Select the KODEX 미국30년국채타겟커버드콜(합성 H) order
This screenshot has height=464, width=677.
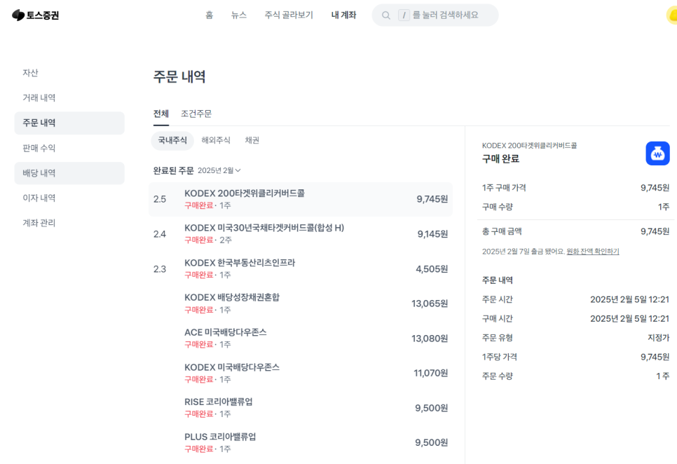point(301,234)
